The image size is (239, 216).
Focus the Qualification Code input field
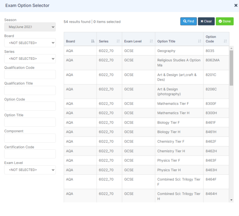point(30,74)
